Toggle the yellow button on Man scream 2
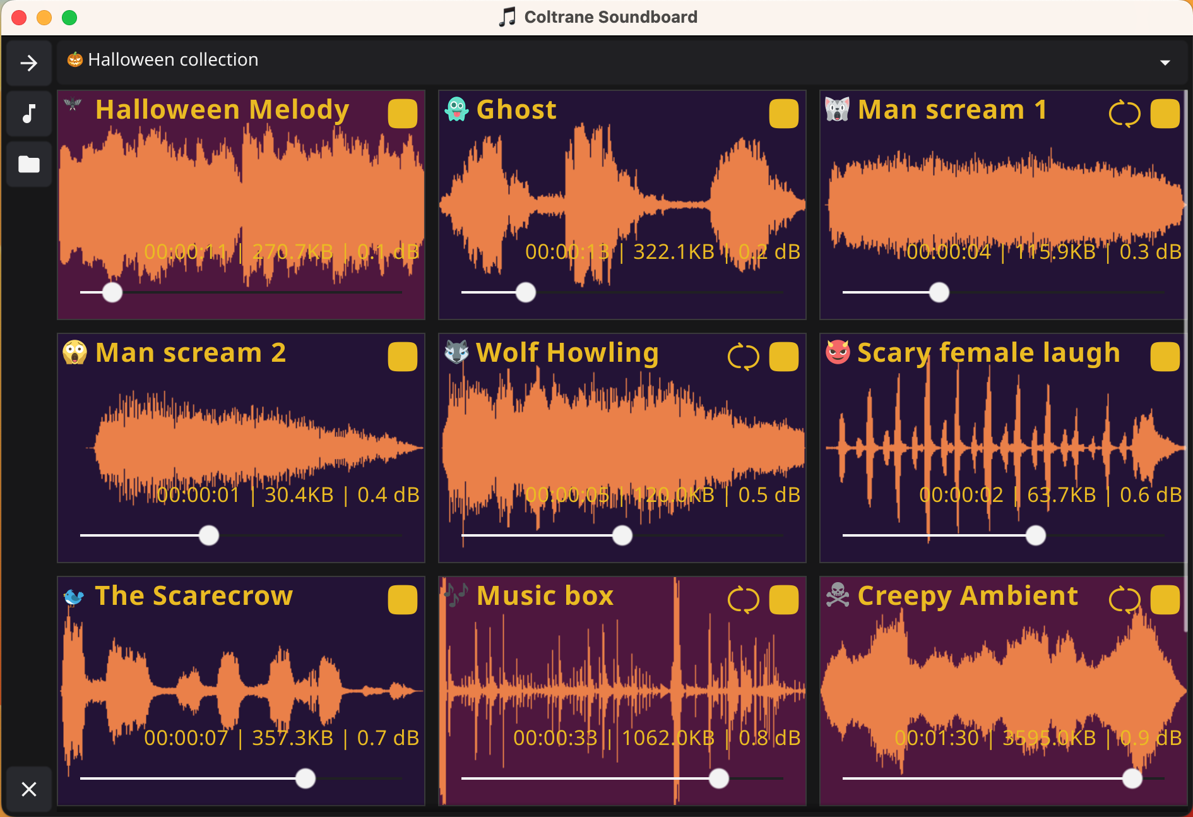Screen dimensions: 1193x817 402,357
